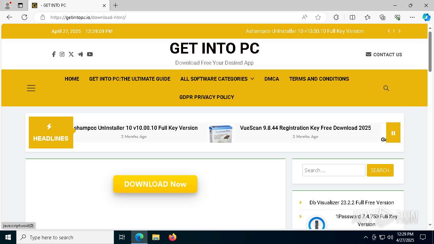The width and height of the screenshot is (434, 244).
Task: Open the site's Facebook page icon
Action: [x=54, y=54]
